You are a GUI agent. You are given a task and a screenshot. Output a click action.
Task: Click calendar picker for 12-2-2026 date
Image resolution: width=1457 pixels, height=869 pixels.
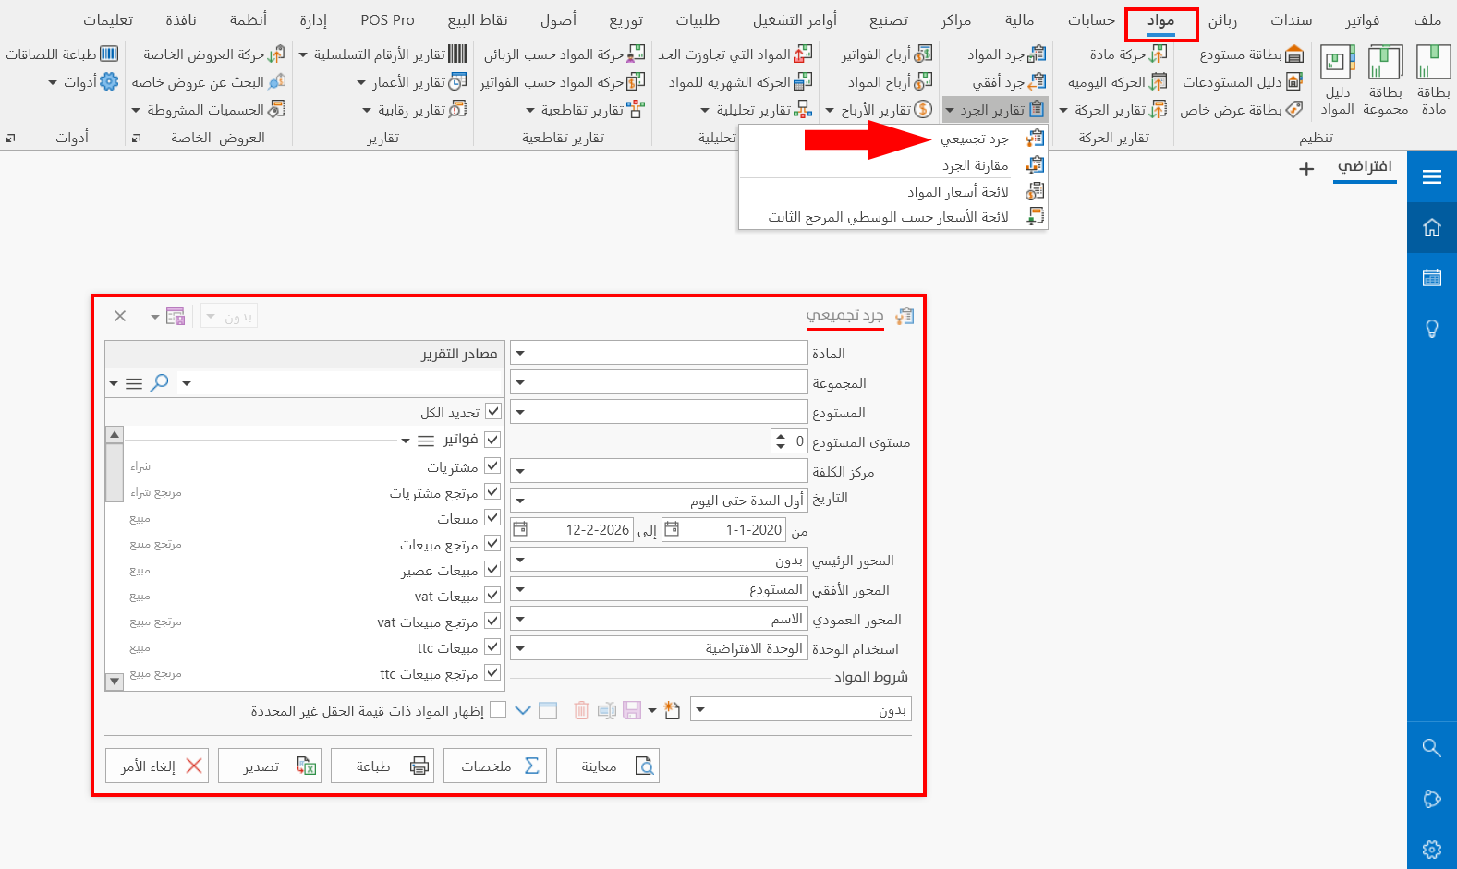(x=520, y=529)
